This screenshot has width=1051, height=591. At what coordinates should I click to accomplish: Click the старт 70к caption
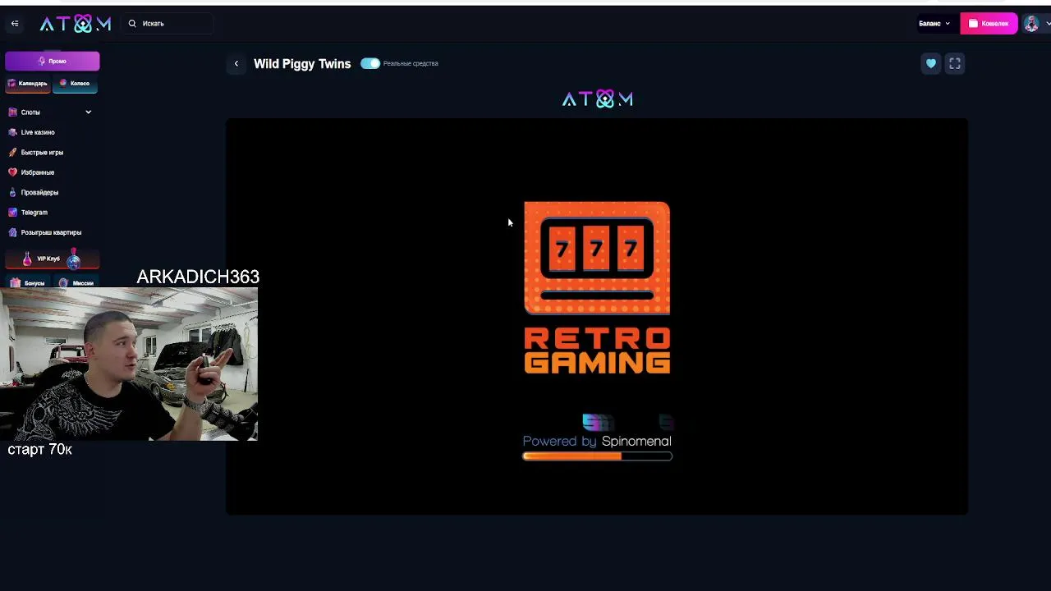click(40, 450)
